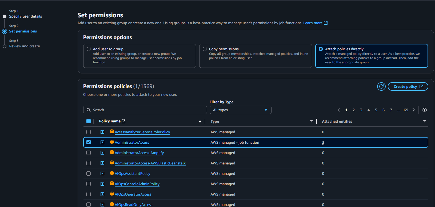This screenshot has width=435, height=207.
Task: Click the AccessAnalyzerServiceRolePolicy orange box icon
Action: pyautogui.click(x=112, y=132)
